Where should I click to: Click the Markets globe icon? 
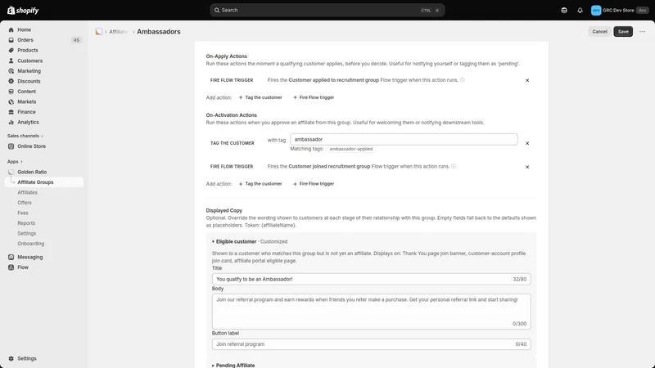(x=11, y=101)
